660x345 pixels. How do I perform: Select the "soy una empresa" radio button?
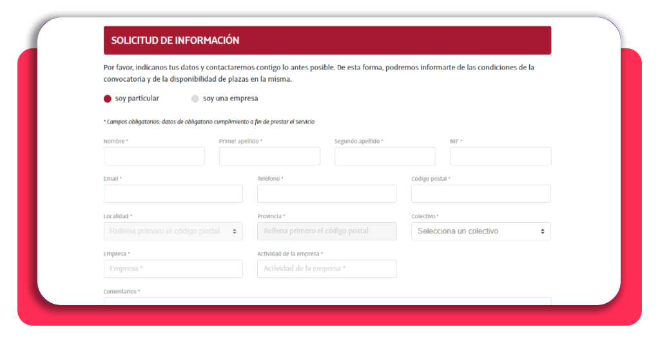click(x=195, y=98)
